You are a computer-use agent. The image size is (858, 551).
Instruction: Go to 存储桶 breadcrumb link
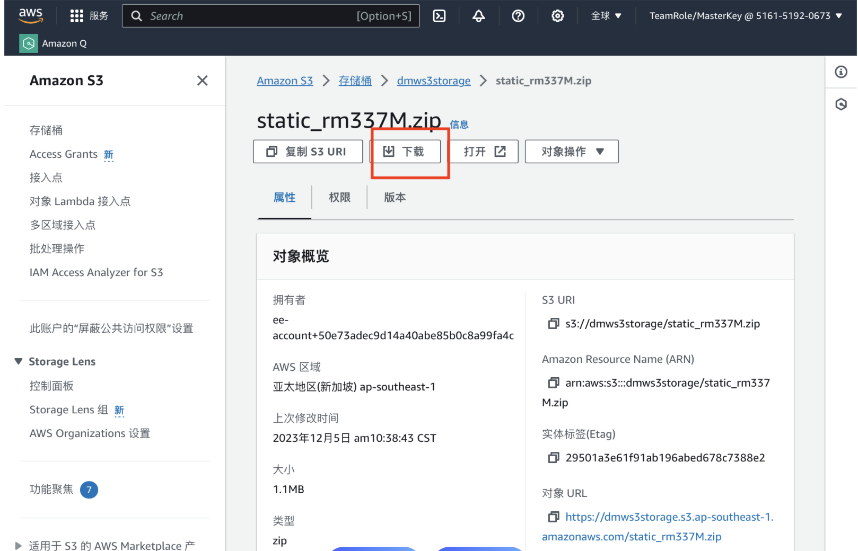point(355,81)
